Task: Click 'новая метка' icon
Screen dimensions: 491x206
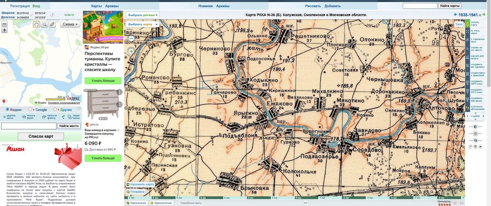Action: [70, 116]
